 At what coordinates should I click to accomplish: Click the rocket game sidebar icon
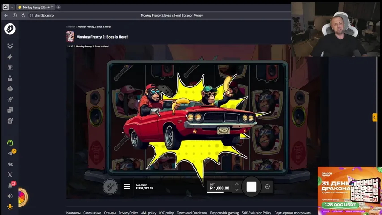[x=10, y=99]
